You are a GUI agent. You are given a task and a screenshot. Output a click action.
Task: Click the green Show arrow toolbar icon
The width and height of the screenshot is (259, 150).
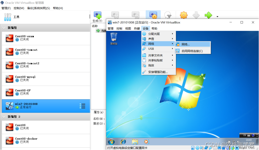(x=208, y=15)
